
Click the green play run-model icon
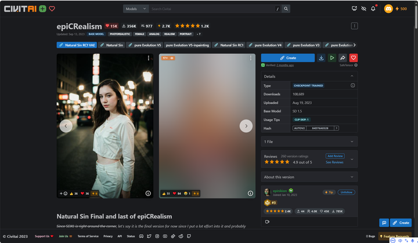pos(332,58)
